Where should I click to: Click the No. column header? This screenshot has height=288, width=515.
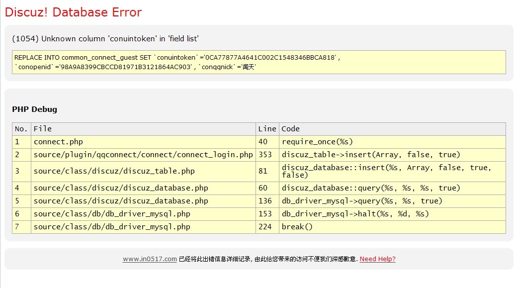(22, 129)
